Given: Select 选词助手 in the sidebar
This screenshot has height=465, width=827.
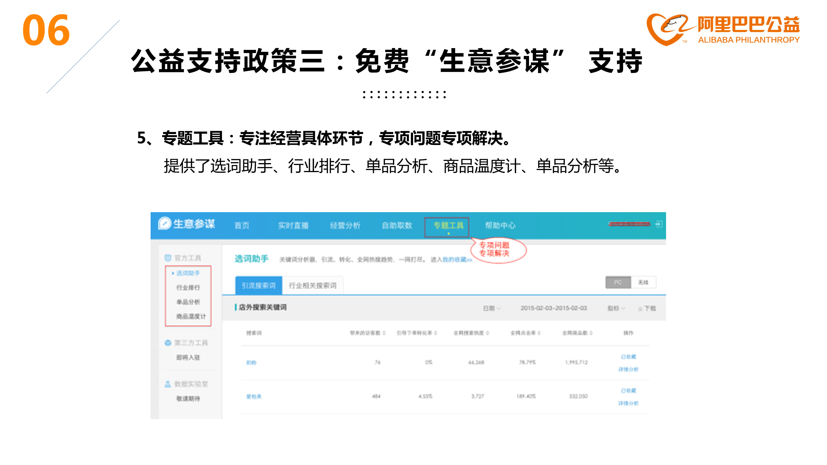Looking at the screenshot, I should coord(188,273).
